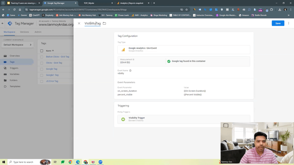Image resolution: width=294 pixels, height=165 pixels.
Task: Open Overview in the sidebar
Action: click(x=15, y=56)
